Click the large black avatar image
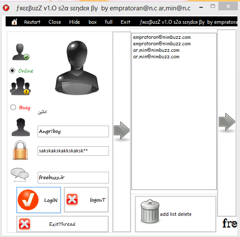This screenshot has height=237, width=240. pos(77,68)
